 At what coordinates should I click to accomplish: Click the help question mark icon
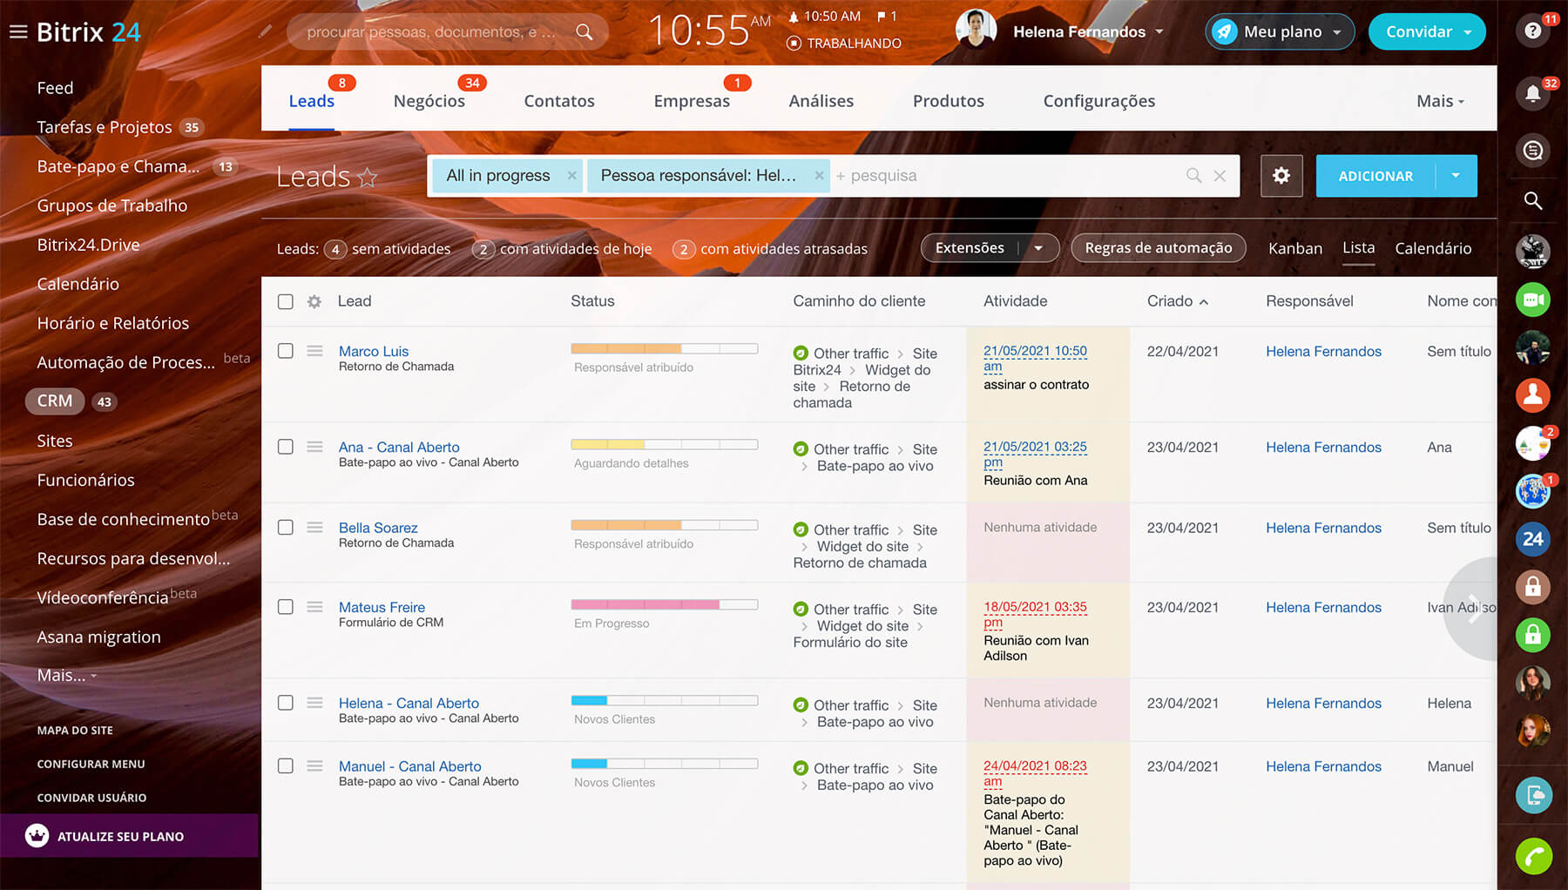(x=1532, y=31)
